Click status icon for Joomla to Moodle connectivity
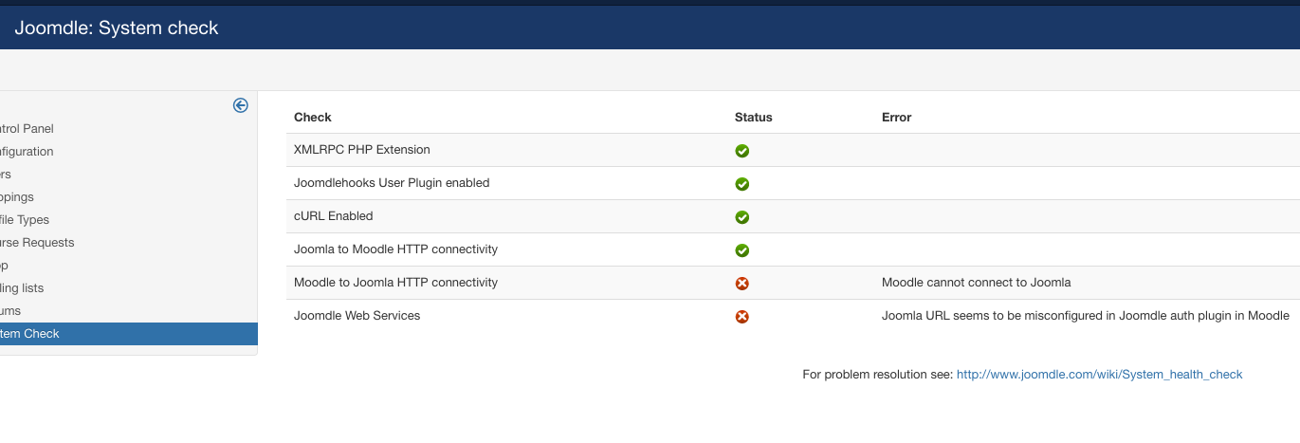 pyautogui.click(x=742, y=250)
